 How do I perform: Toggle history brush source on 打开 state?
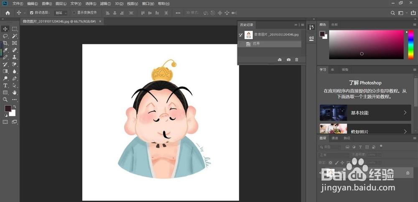click(241, 44)
